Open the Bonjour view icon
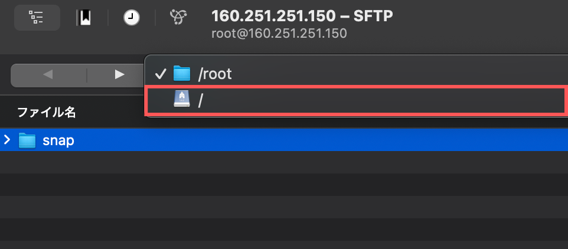Viewport: 568px width, 249px height. [x=177, y=18]
